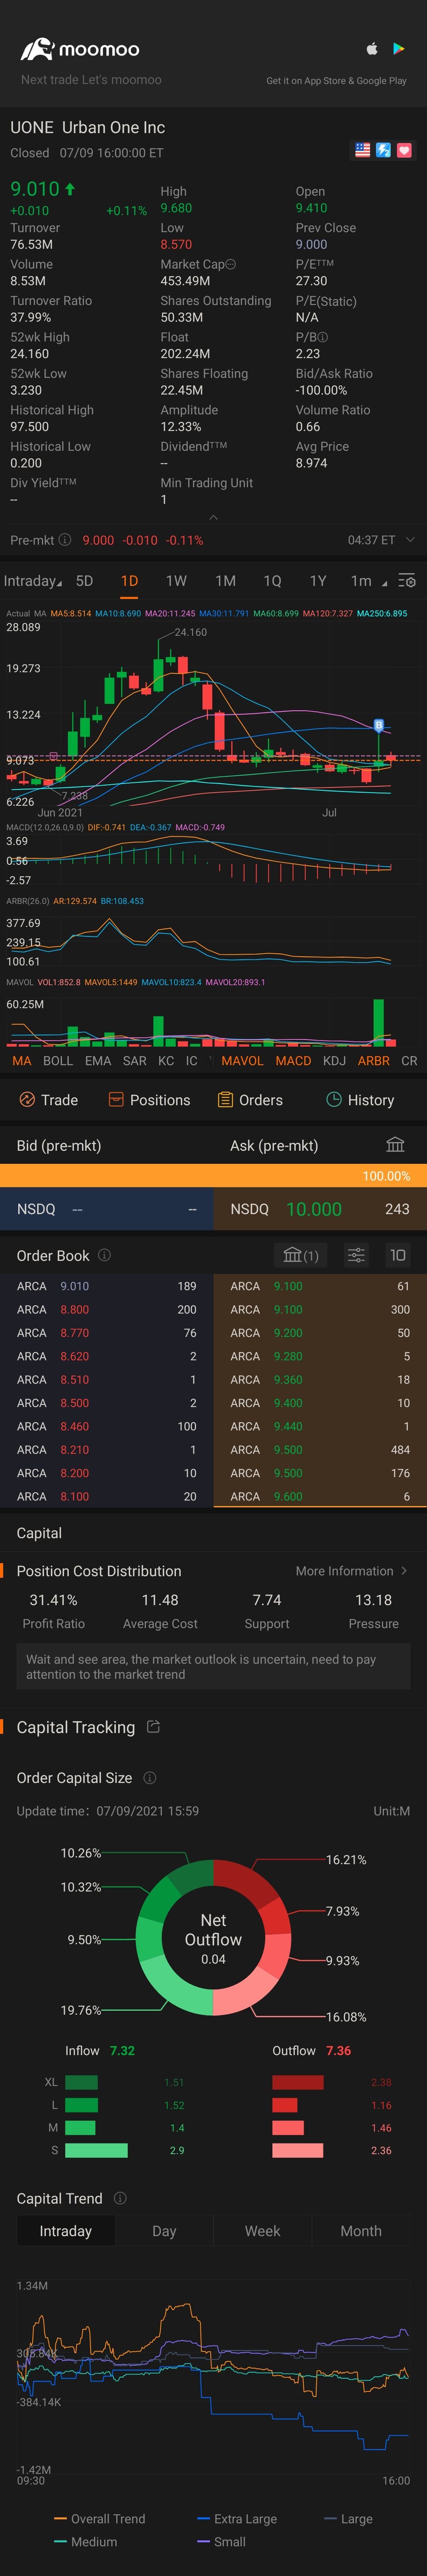Toggle the ARBR indicator
Screen dimensions: 427x2576
373,1061
